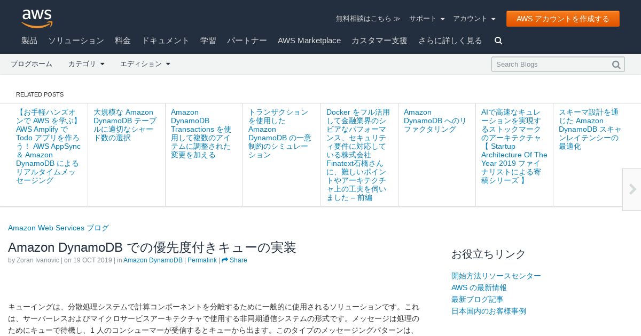Open the 料金 menu
This screenshot has height=336, width=641.
tap(123, 41)
